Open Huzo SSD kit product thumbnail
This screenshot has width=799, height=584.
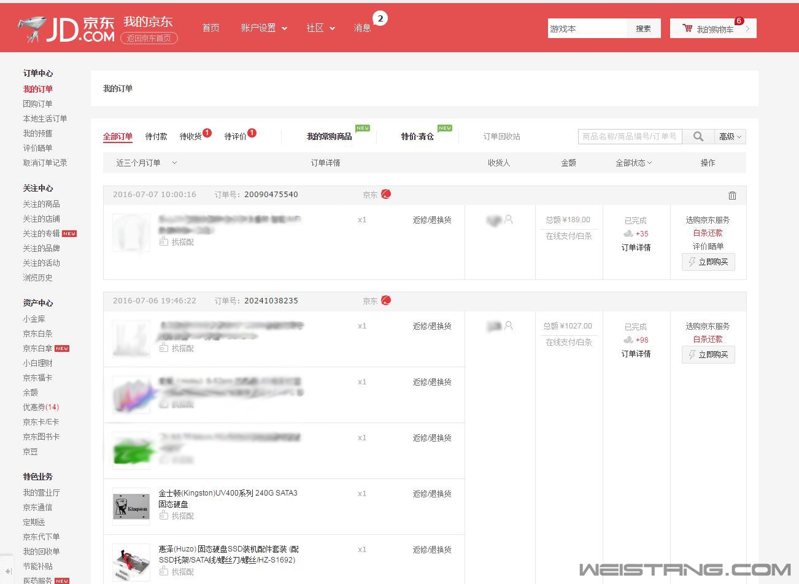coord(131,563)
